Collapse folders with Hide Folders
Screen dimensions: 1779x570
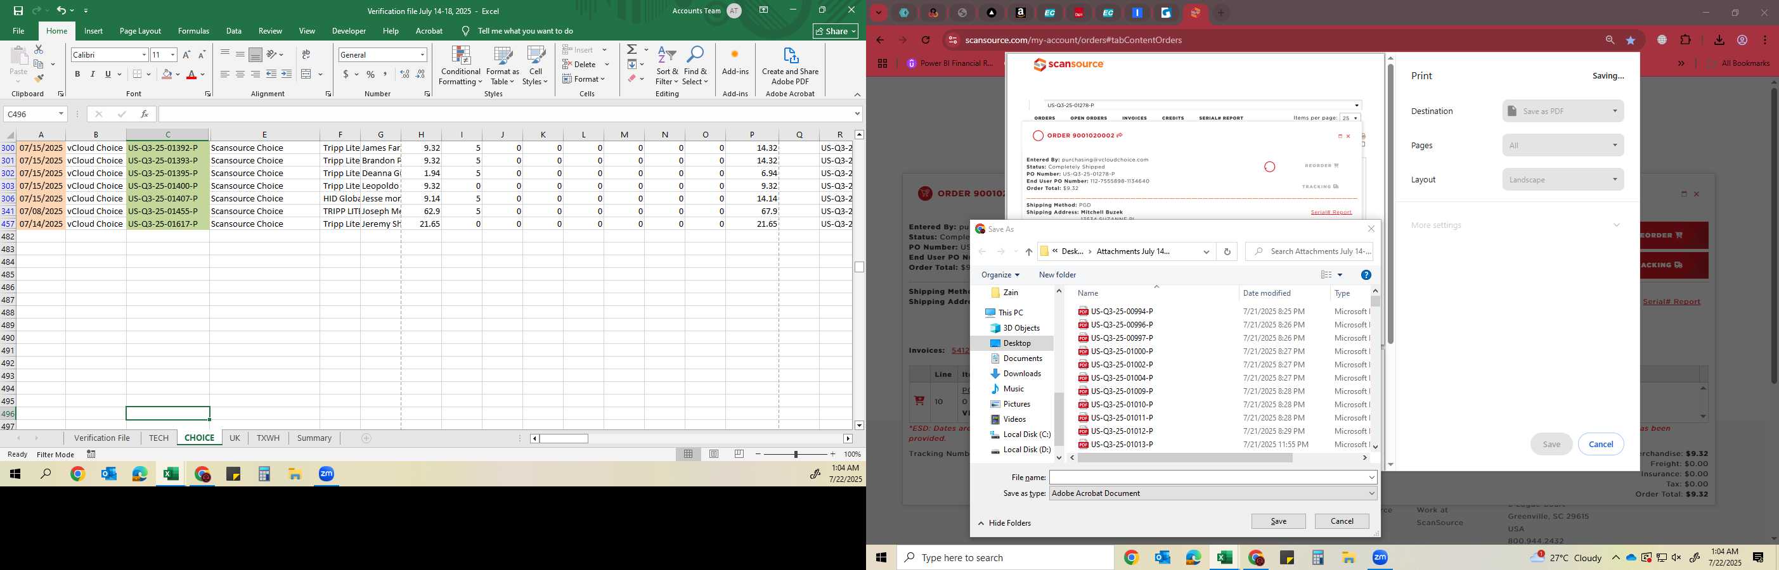click(1004, 523)
